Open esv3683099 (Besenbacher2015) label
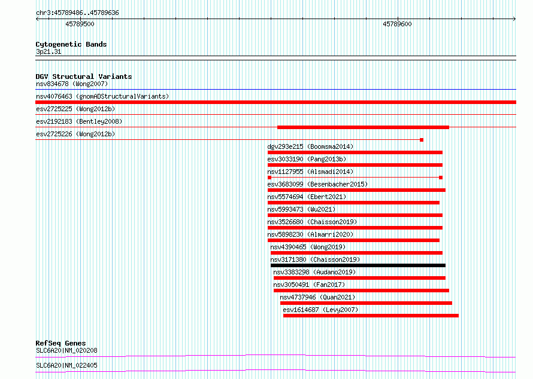This screenshot has width=533, height=379. 317,184
